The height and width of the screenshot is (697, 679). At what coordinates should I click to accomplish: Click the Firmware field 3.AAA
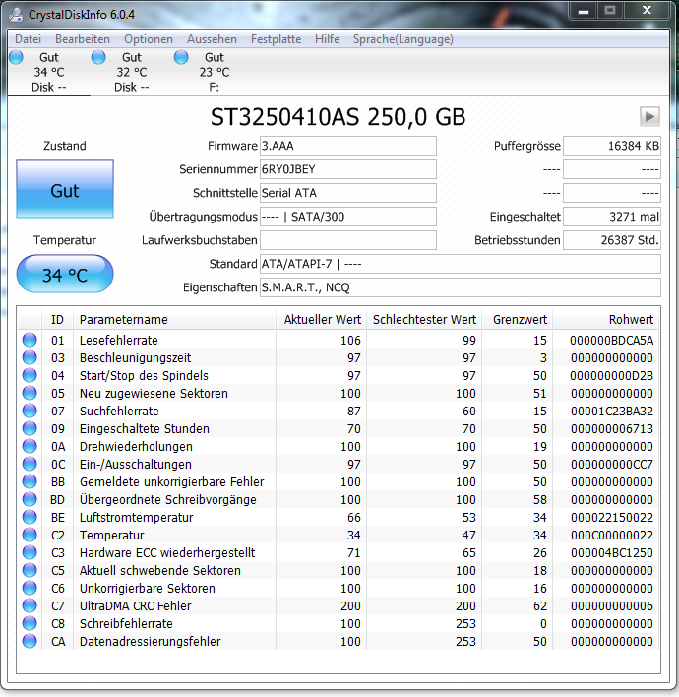[348, 146]
